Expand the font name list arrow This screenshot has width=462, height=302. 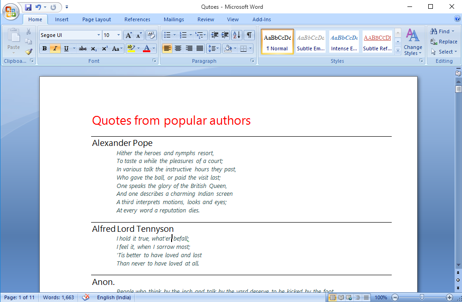click(x=99, y=35)
